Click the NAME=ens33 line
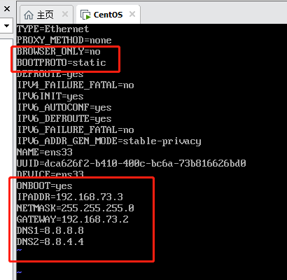This screenshot has height=280, width=287. [x=45, y=152]
